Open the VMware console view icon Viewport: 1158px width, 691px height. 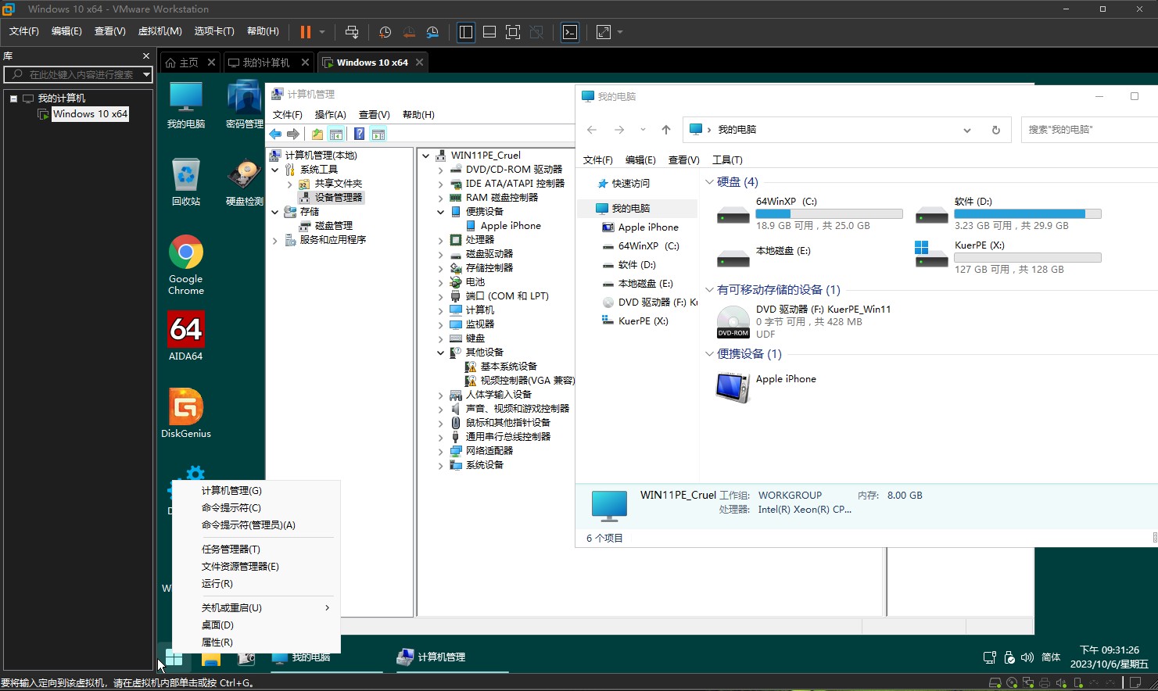[x=570, y=32]
